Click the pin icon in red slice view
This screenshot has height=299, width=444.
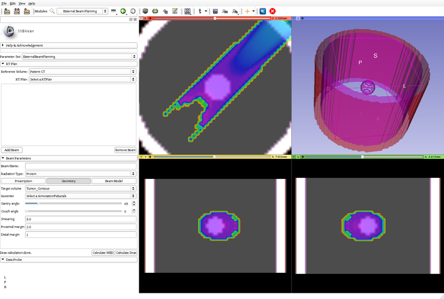[x=142, y=18]
